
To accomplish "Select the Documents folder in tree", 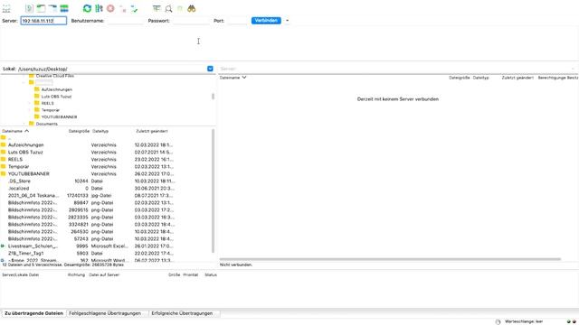I will click(x=46, y=124).
